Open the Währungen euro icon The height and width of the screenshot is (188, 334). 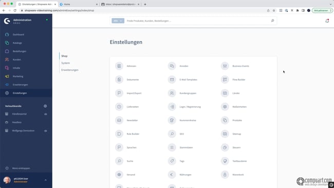172,175
